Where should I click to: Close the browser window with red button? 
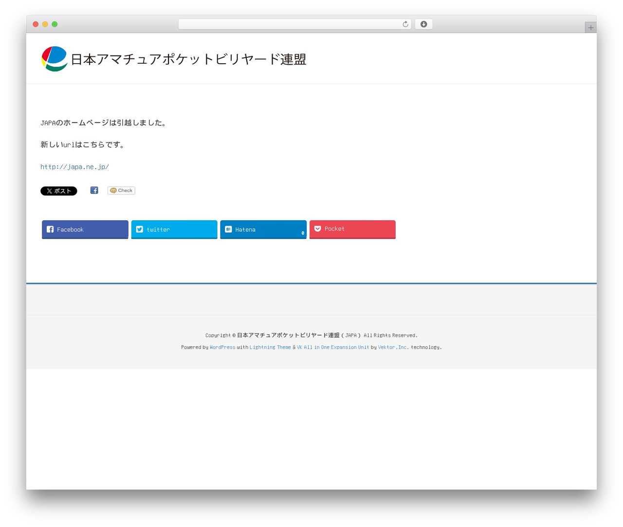click(36, 24)
